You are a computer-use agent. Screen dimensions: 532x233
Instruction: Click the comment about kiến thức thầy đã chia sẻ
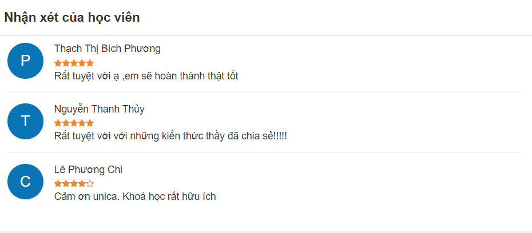170,136
